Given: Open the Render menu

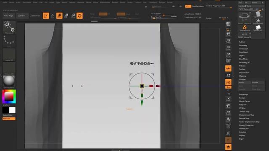Looking at the screenshot, I should point(115,3).
